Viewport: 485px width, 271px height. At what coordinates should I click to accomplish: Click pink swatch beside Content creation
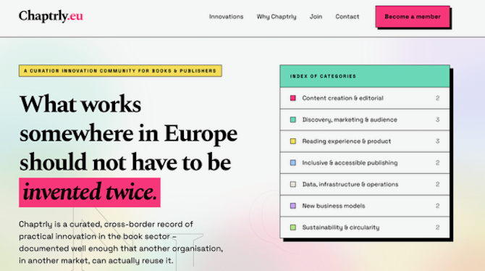pos(293,98)
